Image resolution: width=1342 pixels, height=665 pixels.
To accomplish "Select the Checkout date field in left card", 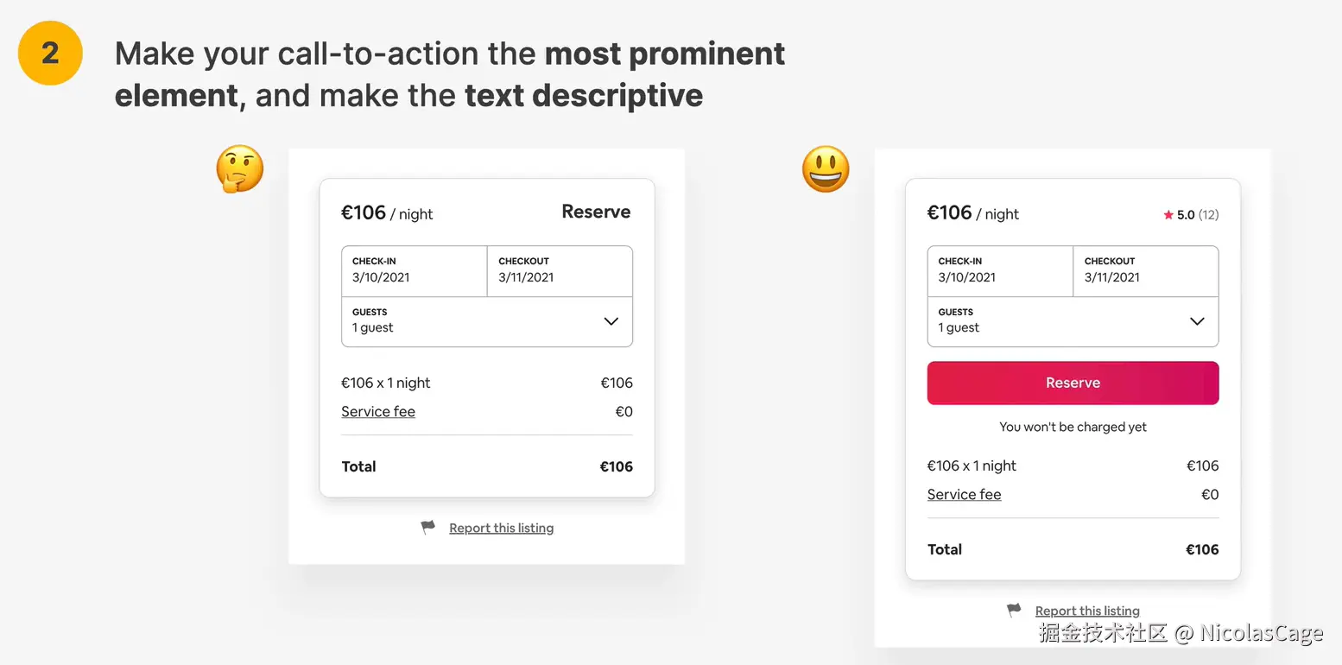I will [560, 270].
